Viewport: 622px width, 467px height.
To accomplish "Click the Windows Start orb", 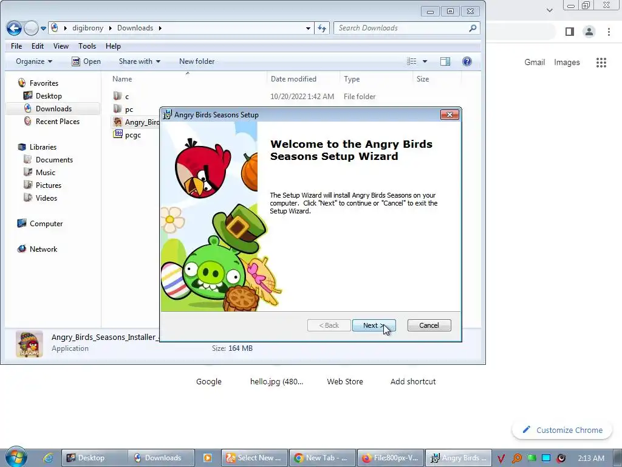I will (16, 457).
